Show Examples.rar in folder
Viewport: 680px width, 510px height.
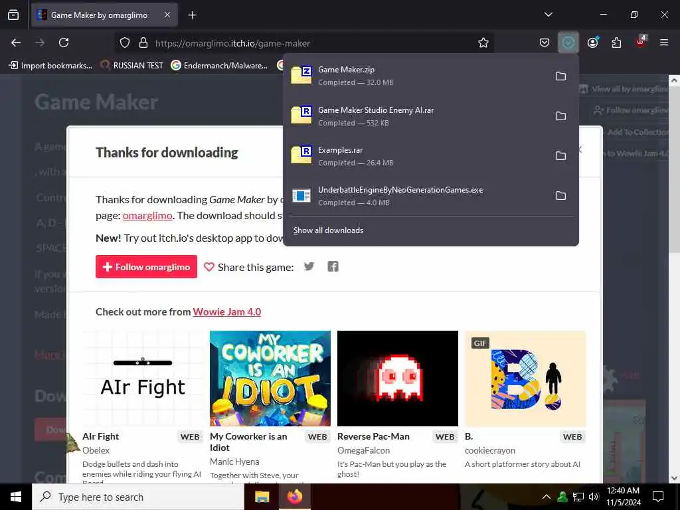pyautogui.click(x=560, y=155)
